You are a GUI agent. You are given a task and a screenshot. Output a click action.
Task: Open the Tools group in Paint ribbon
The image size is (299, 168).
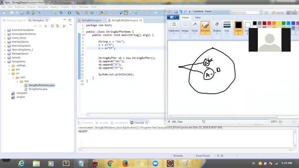tap(195, 28)
